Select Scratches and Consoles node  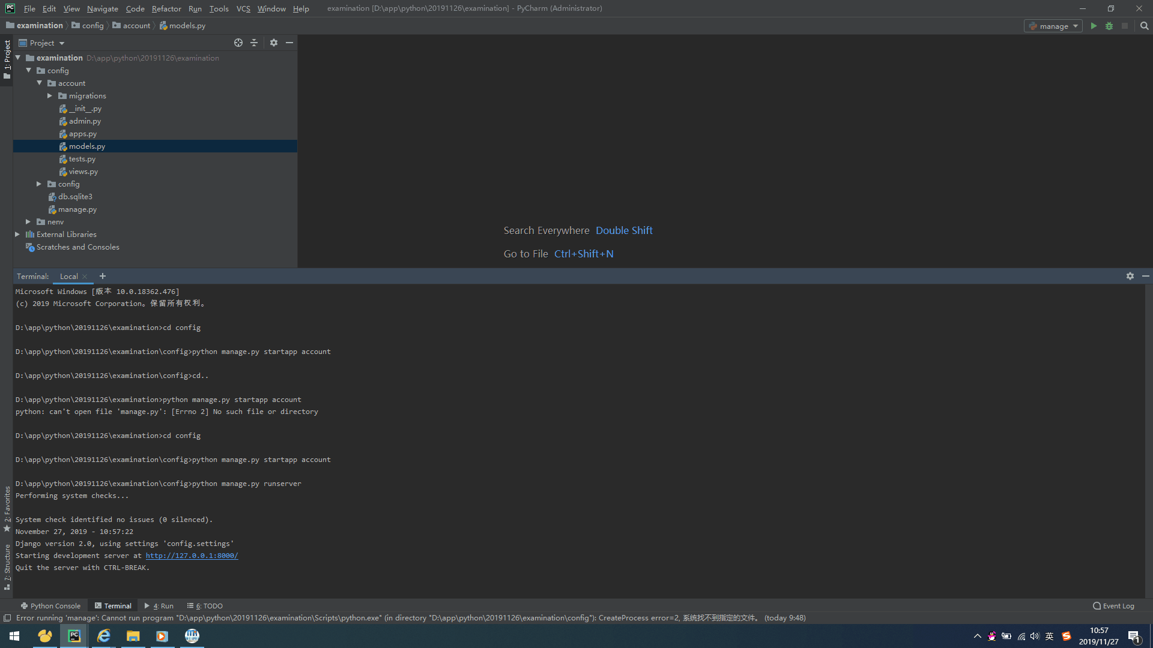pyautogui.click(x=77, y=247)
